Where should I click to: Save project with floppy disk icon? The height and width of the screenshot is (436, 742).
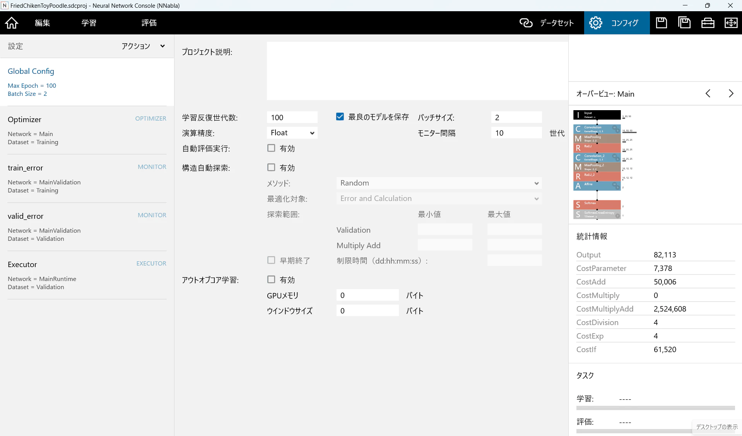[661, 23]
